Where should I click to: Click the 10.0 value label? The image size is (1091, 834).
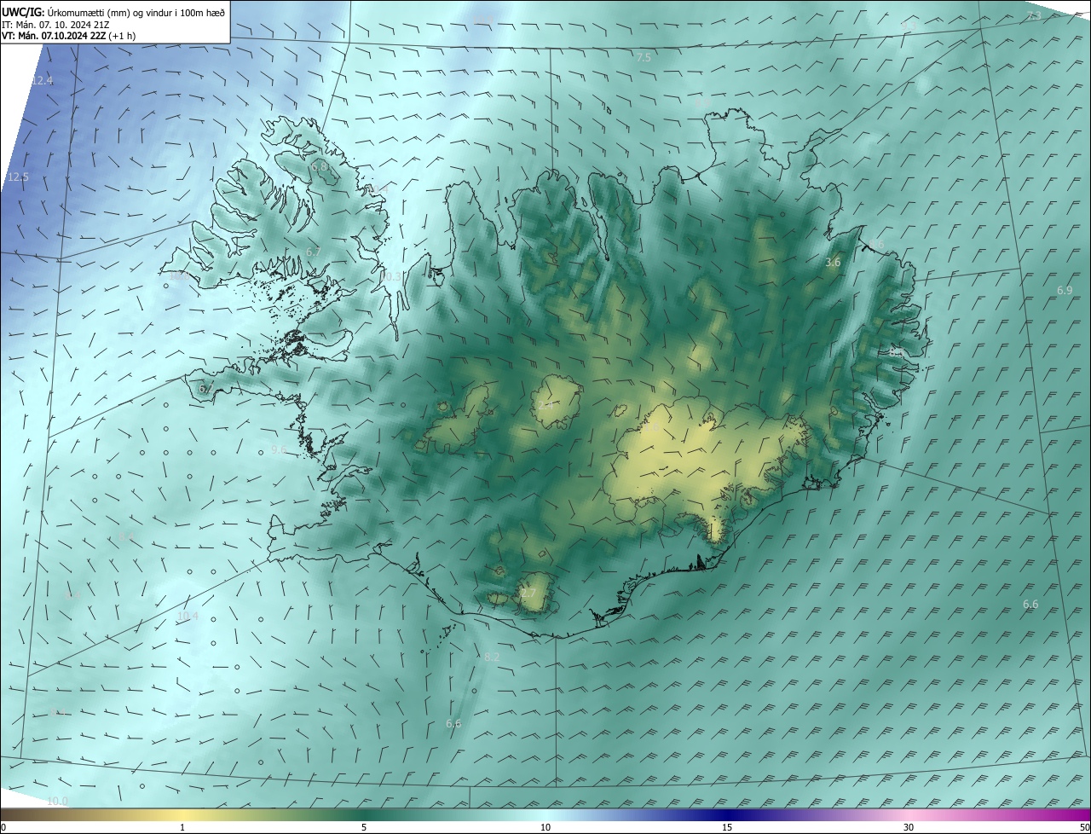click(57, 802)
